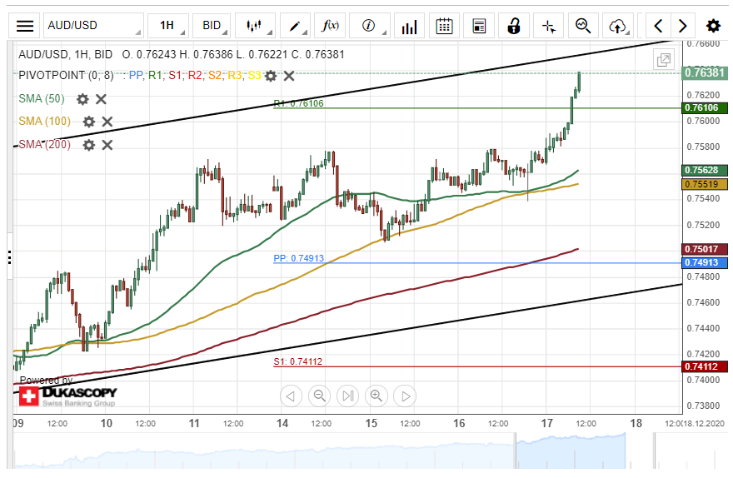
Task: Open the hamburger main menu
Action: pyautogui.click(x=25, y=26)
